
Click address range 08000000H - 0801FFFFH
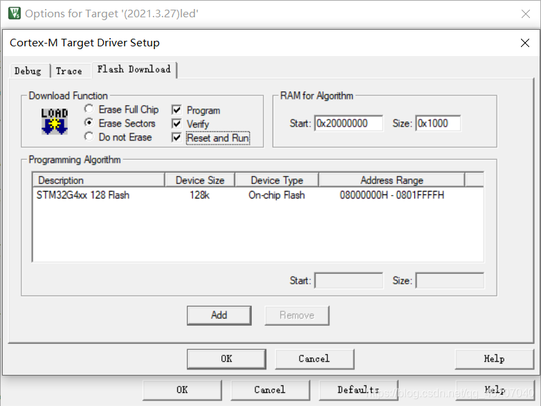pos(392,195)
